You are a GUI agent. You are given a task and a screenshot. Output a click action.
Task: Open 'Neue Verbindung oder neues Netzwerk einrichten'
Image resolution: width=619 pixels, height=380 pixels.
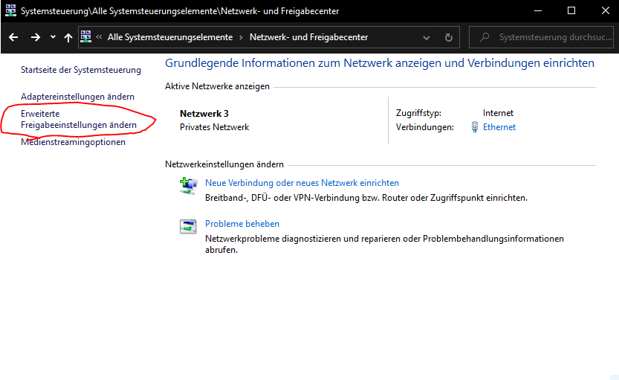click(302, 183)
